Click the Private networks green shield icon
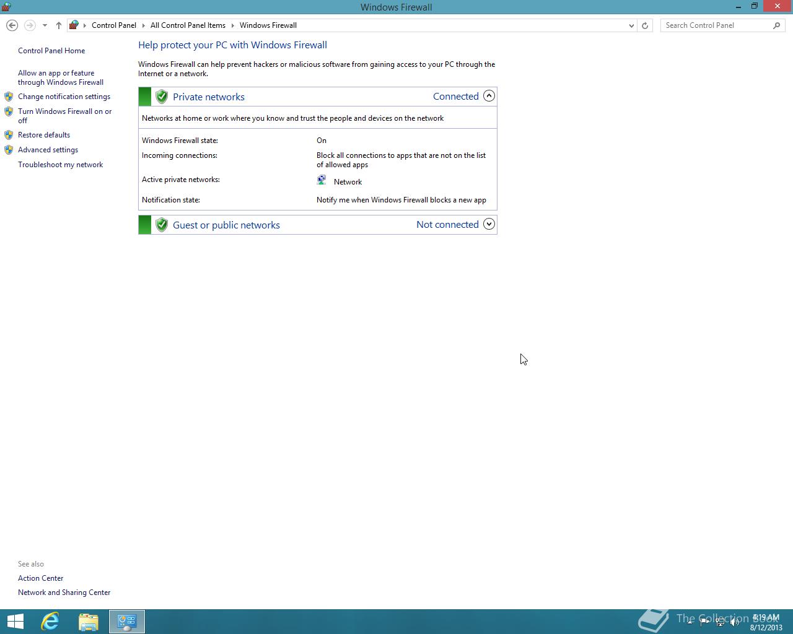The width and height of the screenshot is (793, 634). (162, 97)
